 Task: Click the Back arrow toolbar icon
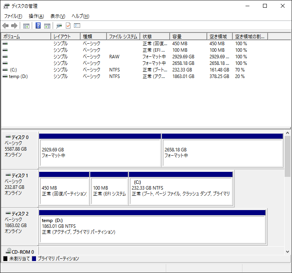(5, 26)
